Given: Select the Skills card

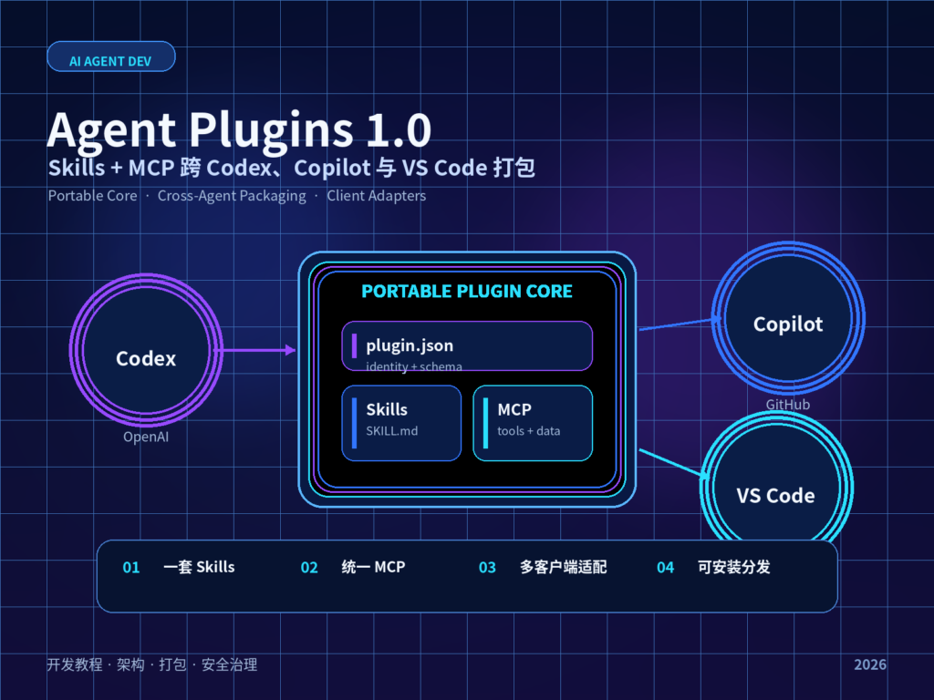Looking at the screenshot, I should [401, 423].
